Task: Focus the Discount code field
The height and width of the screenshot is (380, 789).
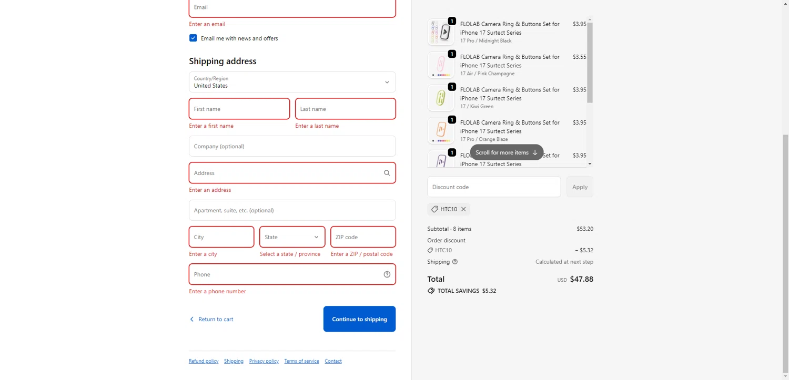Action: (494, 187)
